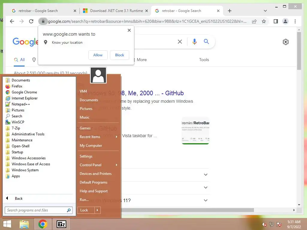This screenshot has width=307, height=230.
Task: Click the Google search magnifier icon
Action: [206, 41]
